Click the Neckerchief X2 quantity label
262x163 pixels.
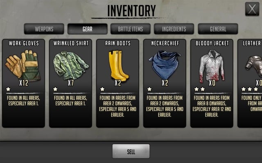(x=165, y=83)
